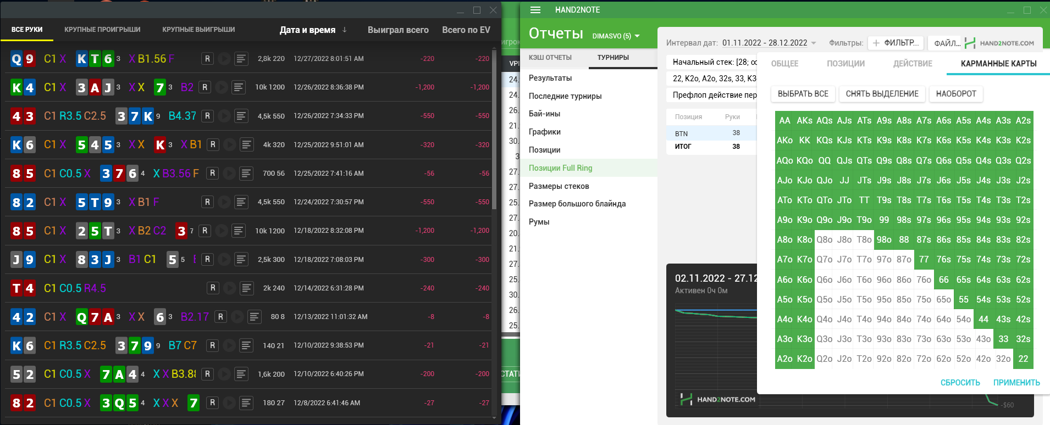Screen dimensions: 1050x425
Task: Open the Hand2Note hamburger menu
Action: click(x=535, y=10)
